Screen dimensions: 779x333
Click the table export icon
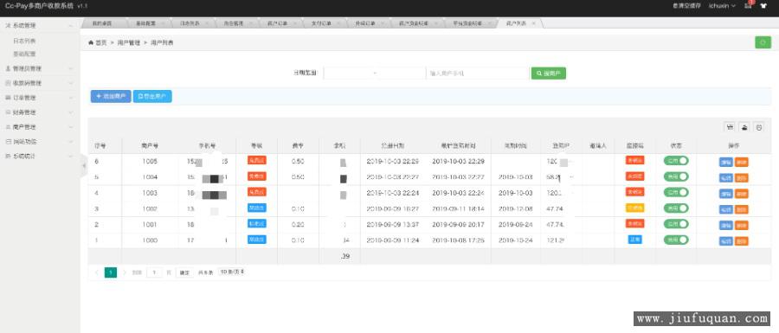point(744,127)
